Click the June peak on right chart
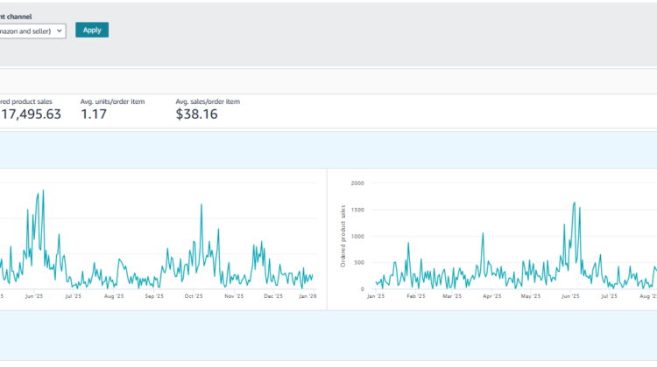 point(574,203)
